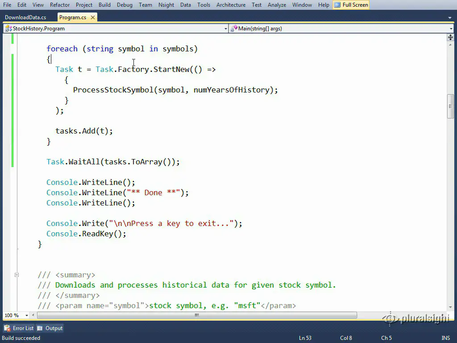Open the Build menu
This screenshot has width=457, height=343.
click(104, 5)
